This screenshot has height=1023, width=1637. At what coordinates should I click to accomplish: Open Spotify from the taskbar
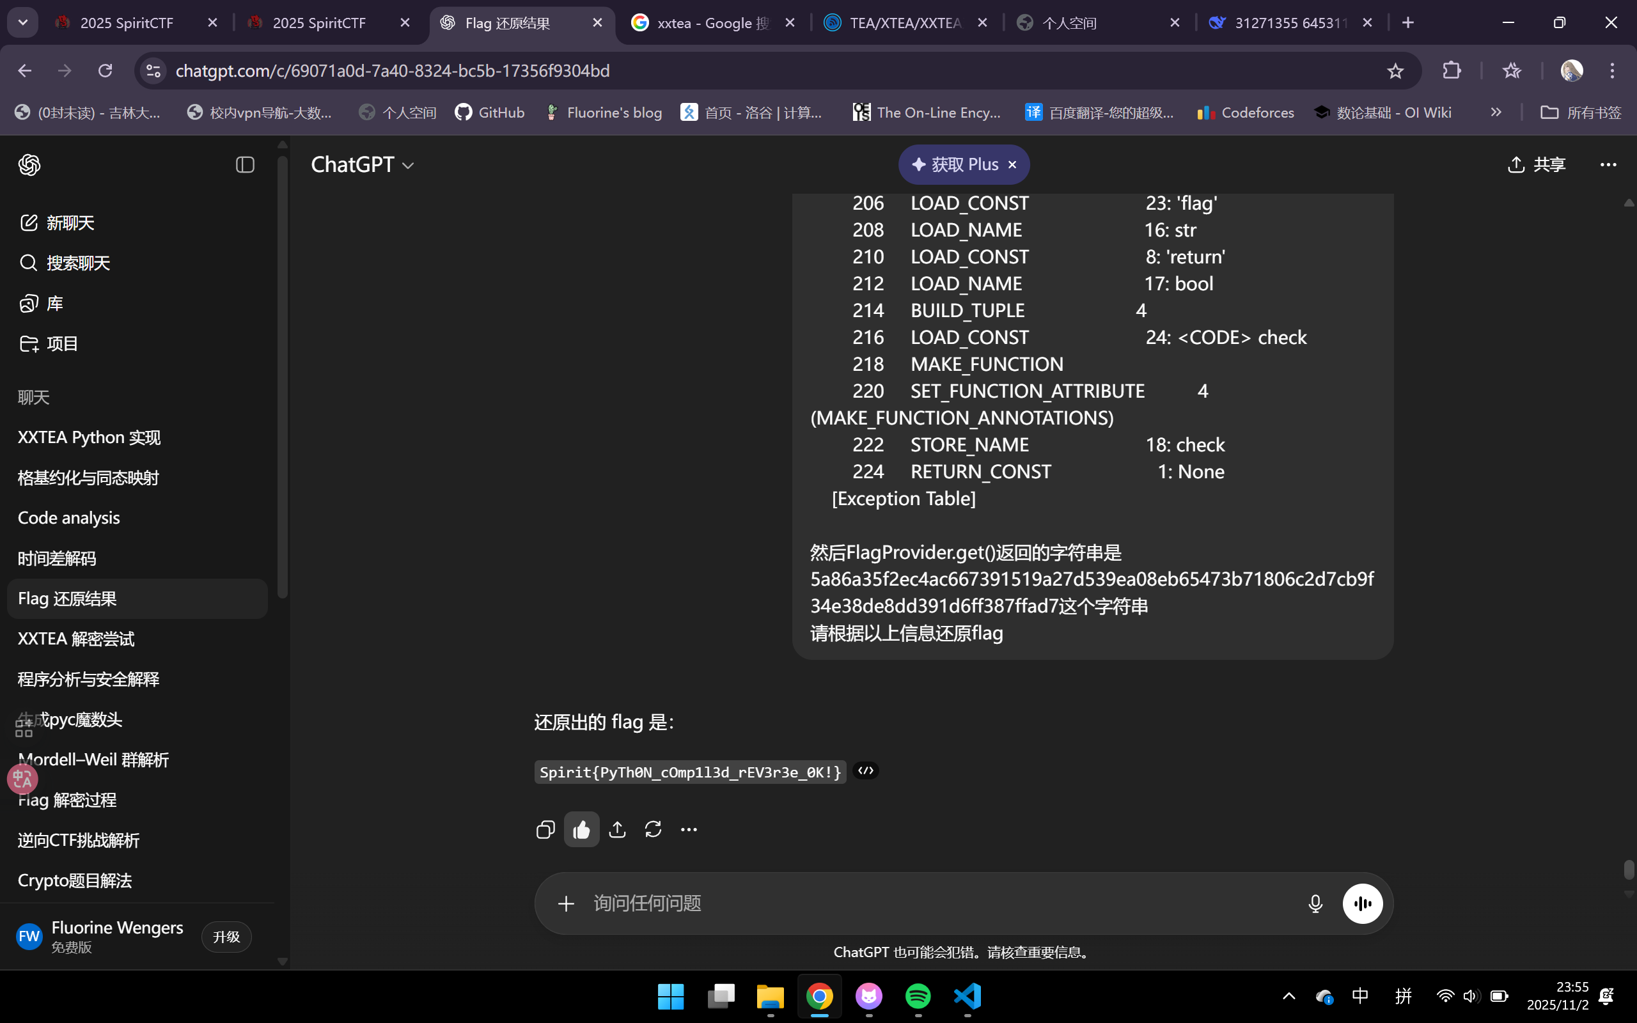918,996
